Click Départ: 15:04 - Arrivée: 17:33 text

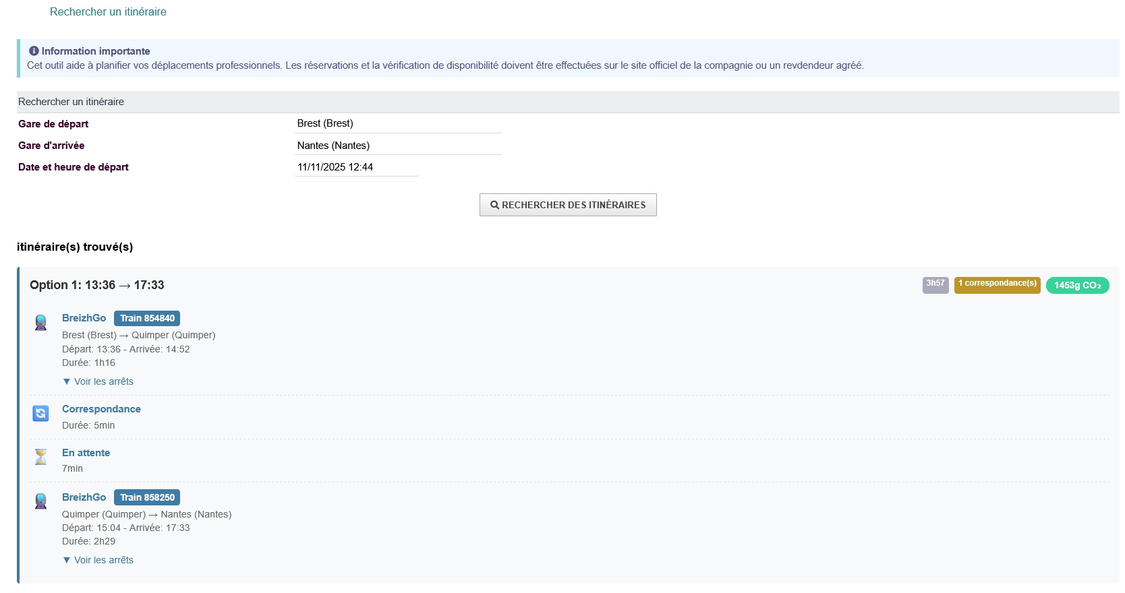(126, 528)
